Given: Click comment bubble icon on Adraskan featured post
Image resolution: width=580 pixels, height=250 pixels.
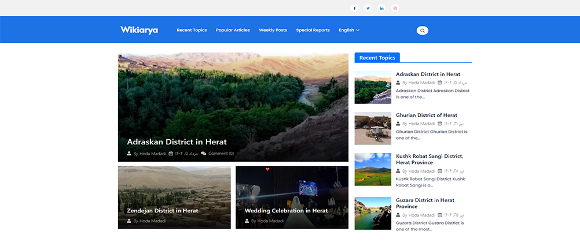Looking at the screenshot, I should [x=204, y=154].
